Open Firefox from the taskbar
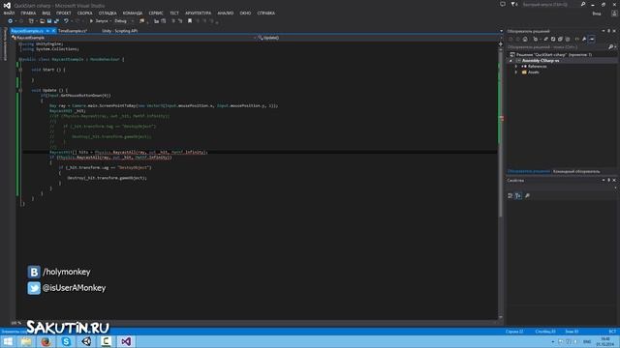This screenshot has width=620, height=348. click(46, 341)
